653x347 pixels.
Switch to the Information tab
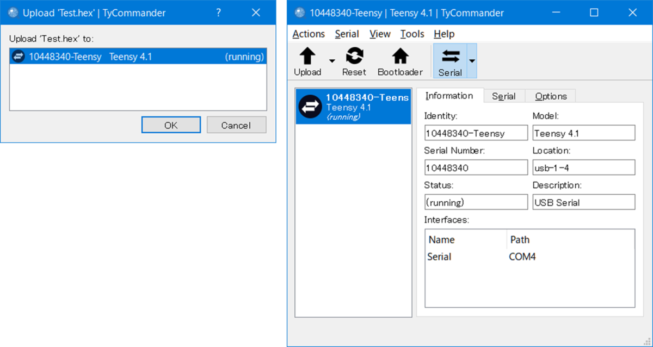(x=449, y=96)
